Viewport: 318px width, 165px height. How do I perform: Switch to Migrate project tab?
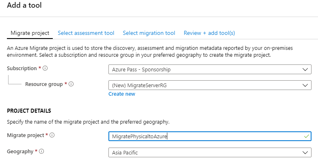[x=30, y=33]
